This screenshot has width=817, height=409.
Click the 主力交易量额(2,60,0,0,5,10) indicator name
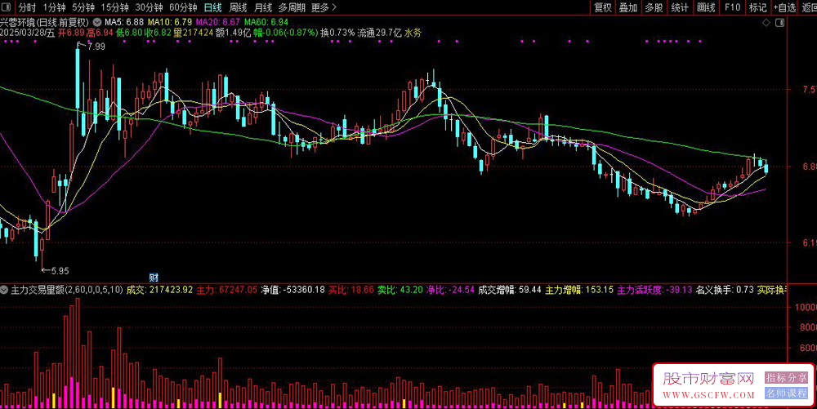67,290
